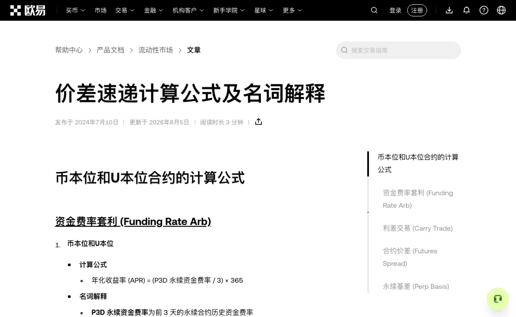516x317 pixels.
Task: Jump to 永续基差 (Perp Basis) in contents
Action: [x=416, y=286]
